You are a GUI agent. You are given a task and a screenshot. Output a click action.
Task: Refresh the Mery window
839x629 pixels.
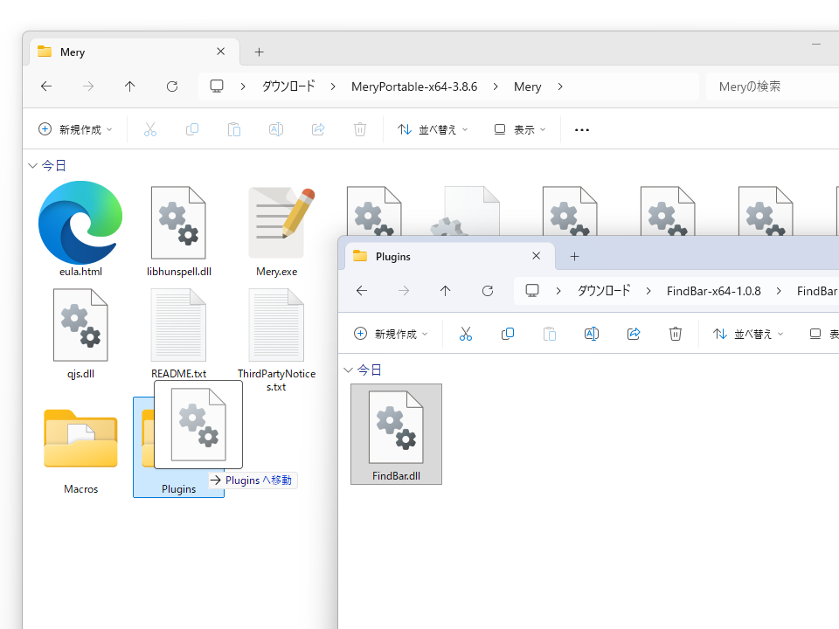pyautogui.click(x=172, y=86)
